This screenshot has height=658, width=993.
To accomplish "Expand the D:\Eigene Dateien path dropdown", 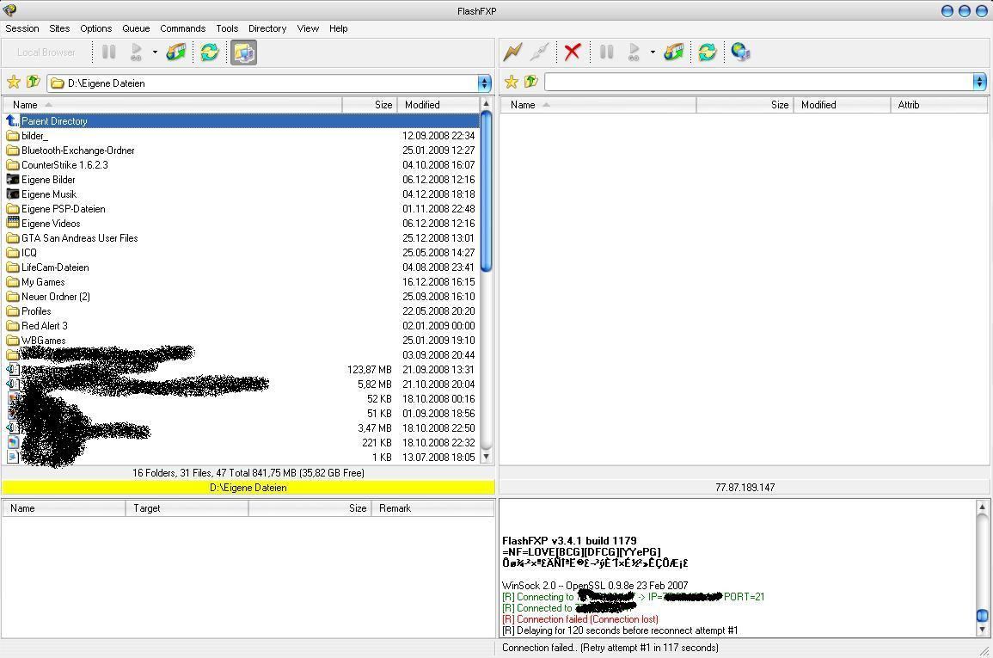I will pos(485,83).
